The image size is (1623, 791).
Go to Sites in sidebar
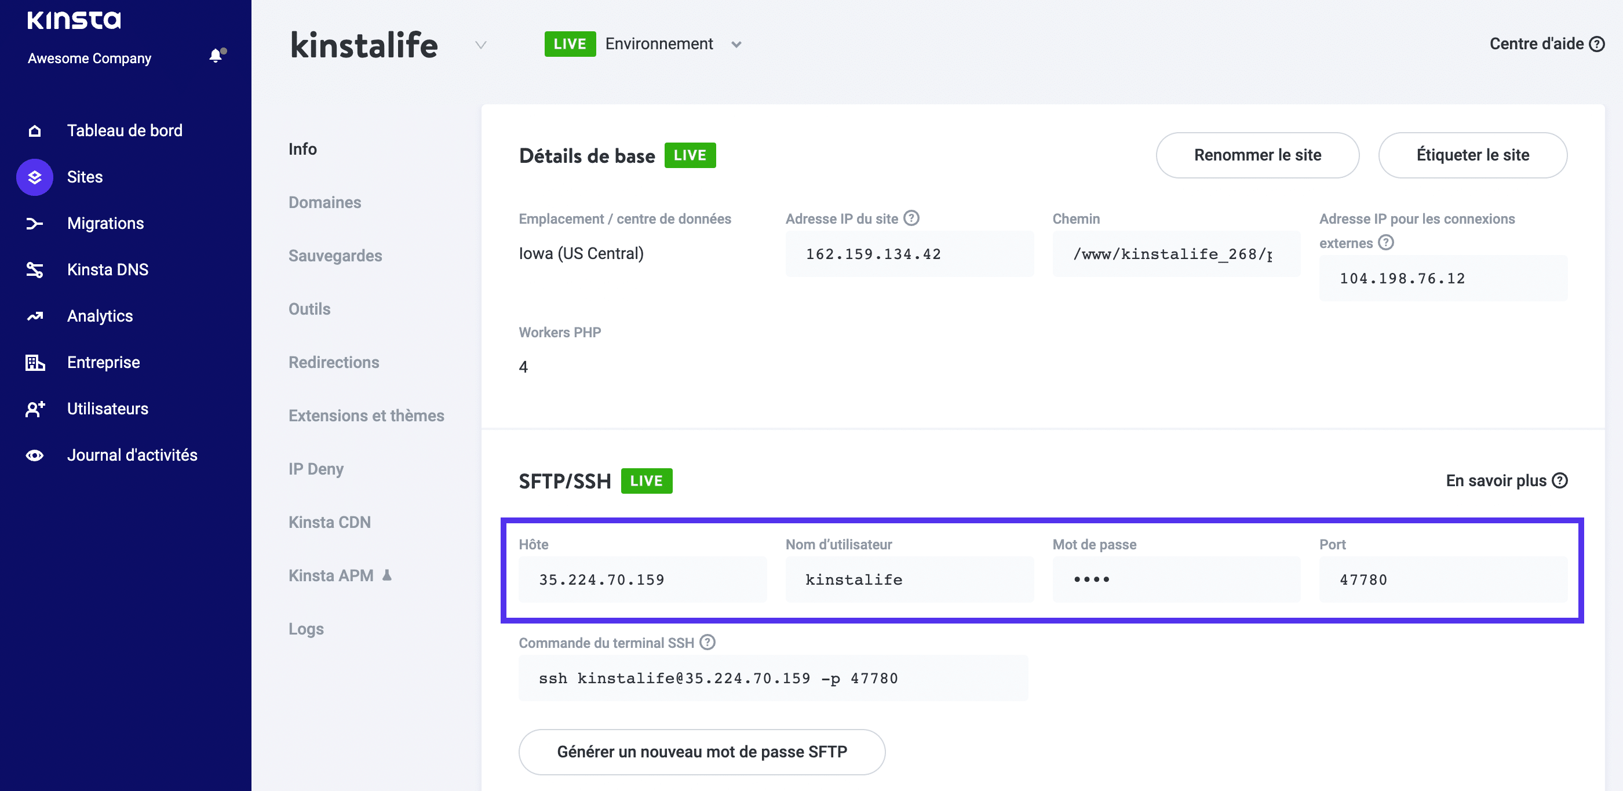85,177
